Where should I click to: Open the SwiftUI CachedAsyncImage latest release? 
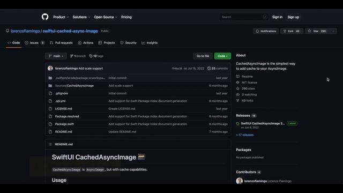(x=263, y=123)
